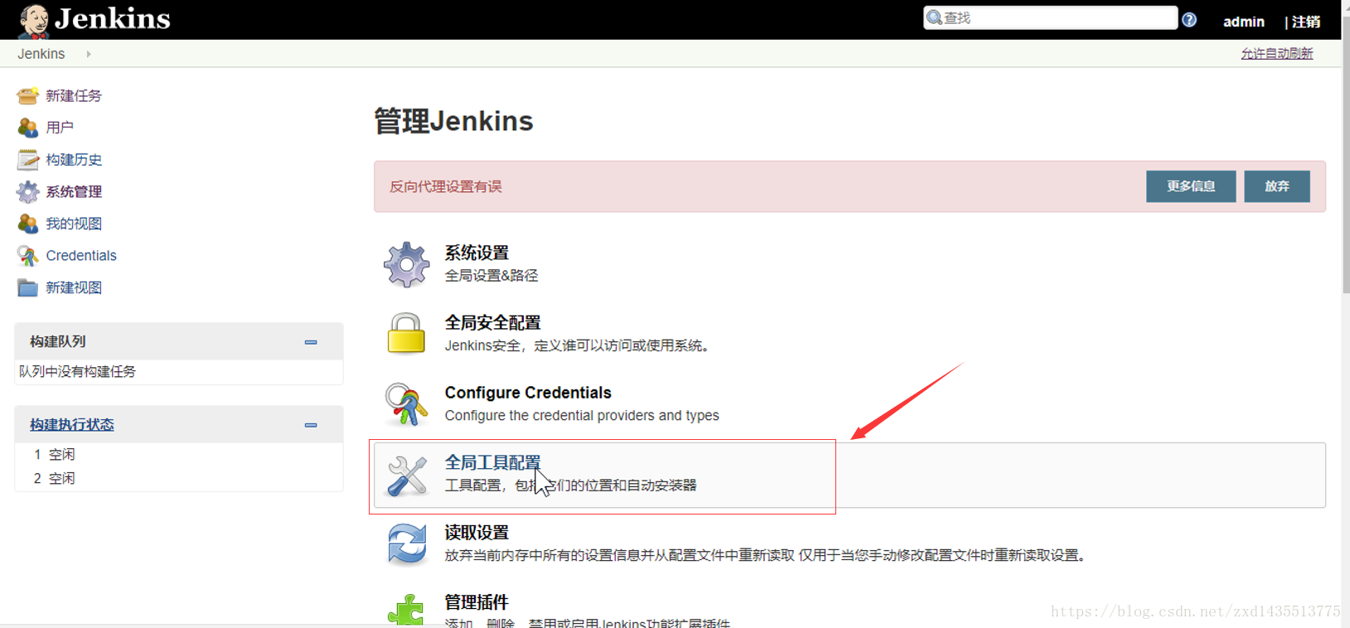Click the Jenkins butler logo icon

coord(34,21)
